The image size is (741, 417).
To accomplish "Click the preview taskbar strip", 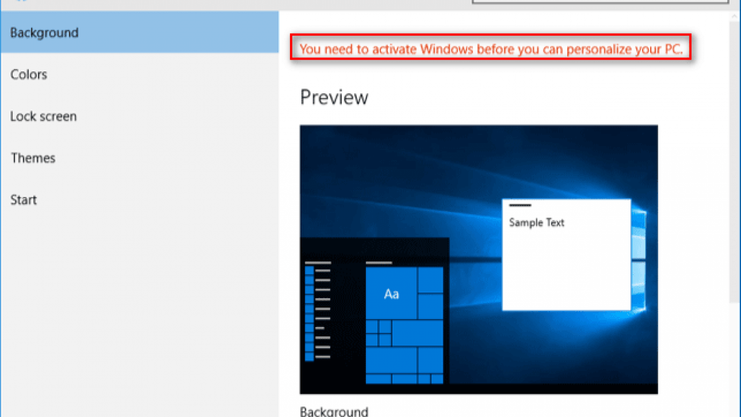I will (550, 389).
